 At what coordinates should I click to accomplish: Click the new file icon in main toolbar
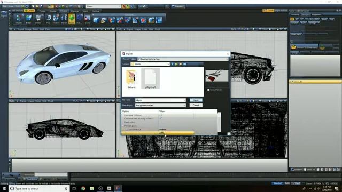[x=33, y=6]
